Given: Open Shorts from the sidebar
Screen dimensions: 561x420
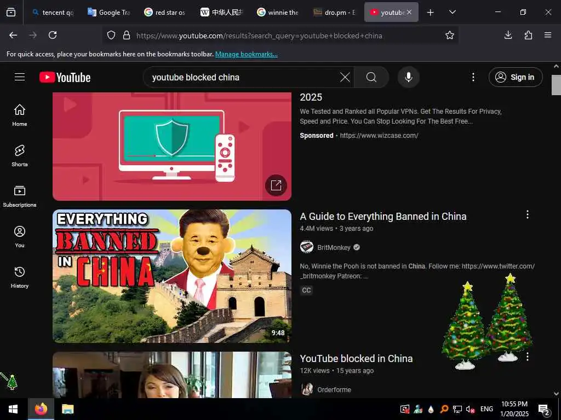Looking at the screenshot, I should 20,156.
